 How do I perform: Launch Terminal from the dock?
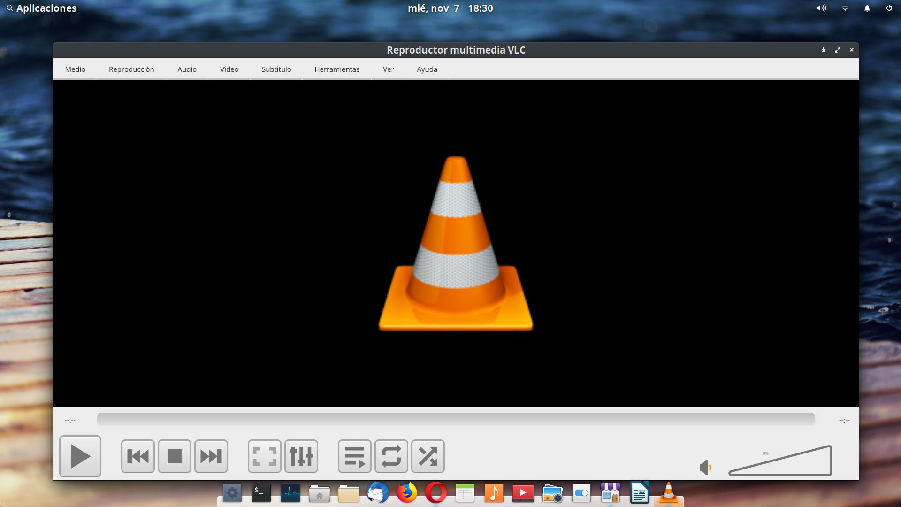[261, 493]
